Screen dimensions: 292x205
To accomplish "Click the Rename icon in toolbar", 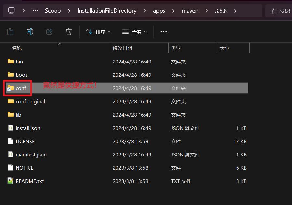I will (30, 32).
